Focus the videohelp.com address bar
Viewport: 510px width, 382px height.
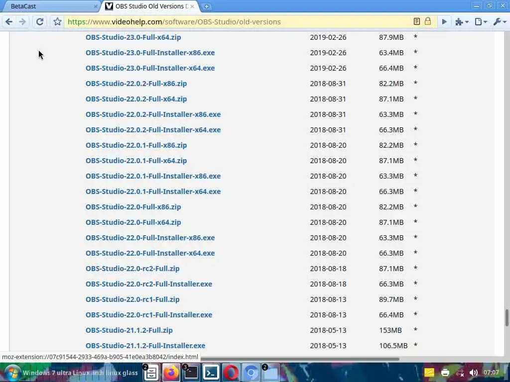pos(238,22)
